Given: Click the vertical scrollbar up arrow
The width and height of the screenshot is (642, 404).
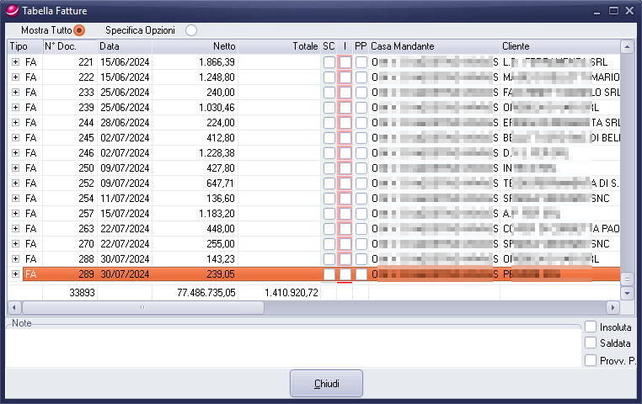Looking at the screenshot, I should (626, 47).
